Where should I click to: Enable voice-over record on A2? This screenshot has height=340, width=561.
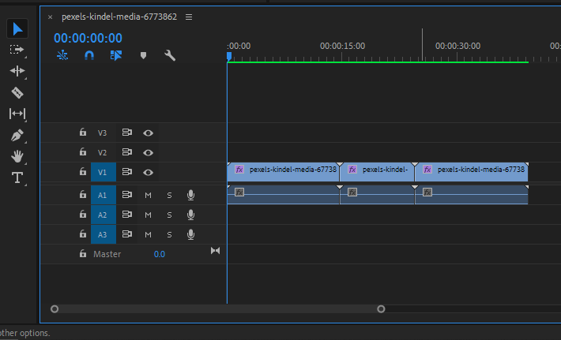(190, 215)
